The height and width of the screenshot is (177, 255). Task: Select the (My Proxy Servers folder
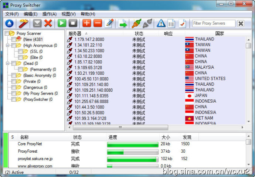click(x=41, y=93)
